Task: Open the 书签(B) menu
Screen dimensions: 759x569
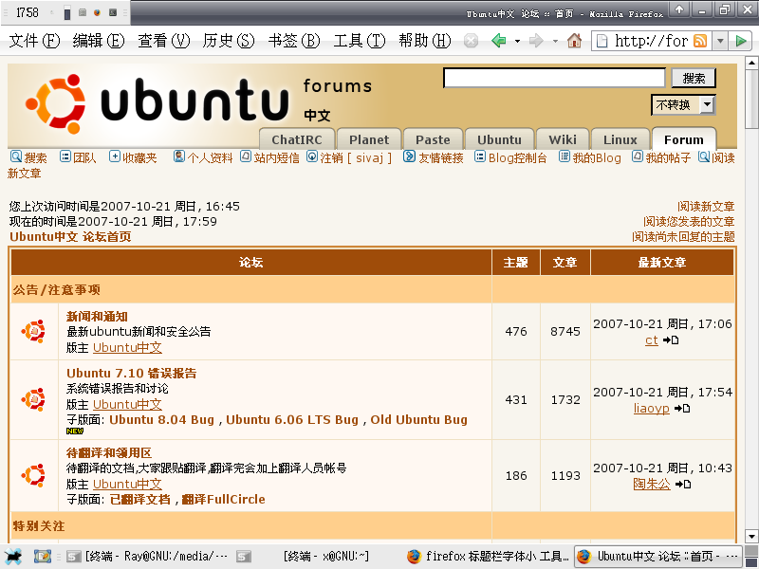Action: [x=294, y=41]
